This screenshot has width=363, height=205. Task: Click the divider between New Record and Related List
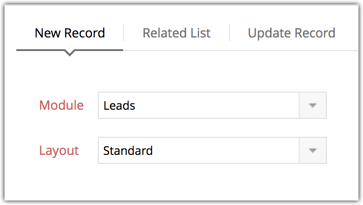coord(124,33)
